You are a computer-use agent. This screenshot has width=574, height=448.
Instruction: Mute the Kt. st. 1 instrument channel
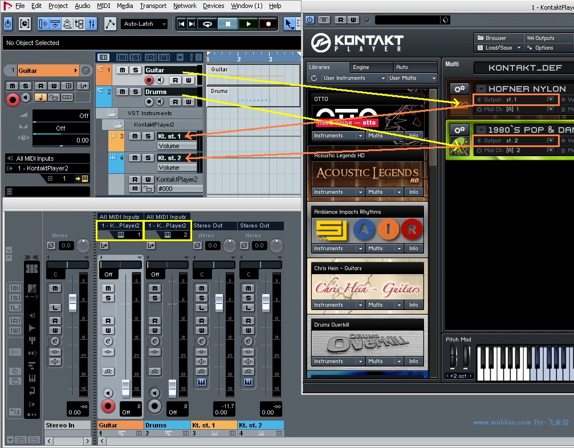[x=135, y=136]
